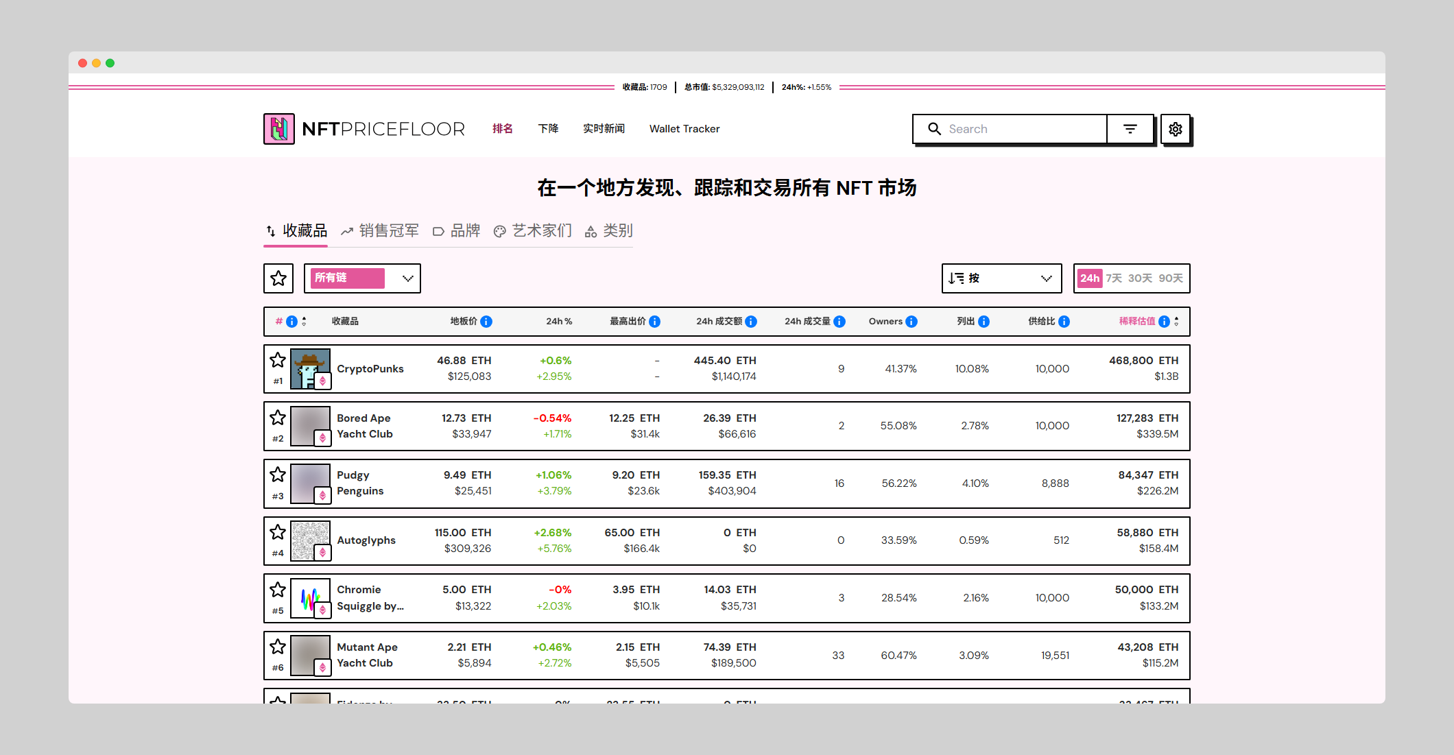Open 排名 in top navigation
This screenshot has height=755, width=1454.
503,129
